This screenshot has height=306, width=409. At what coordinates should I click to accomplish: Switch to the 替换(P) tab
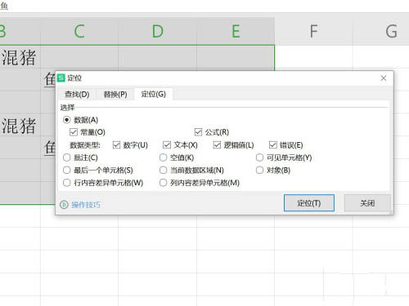[115, 94]
